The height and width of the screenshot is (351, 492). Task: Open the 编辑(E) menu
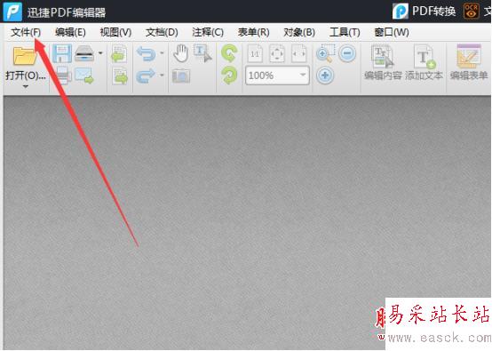(70, 32)
